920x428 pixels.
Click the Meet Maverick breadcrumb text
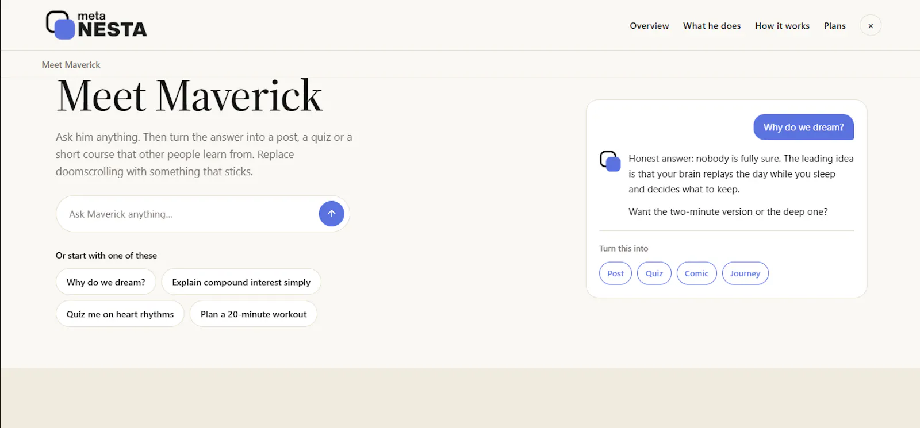[71, 65]
